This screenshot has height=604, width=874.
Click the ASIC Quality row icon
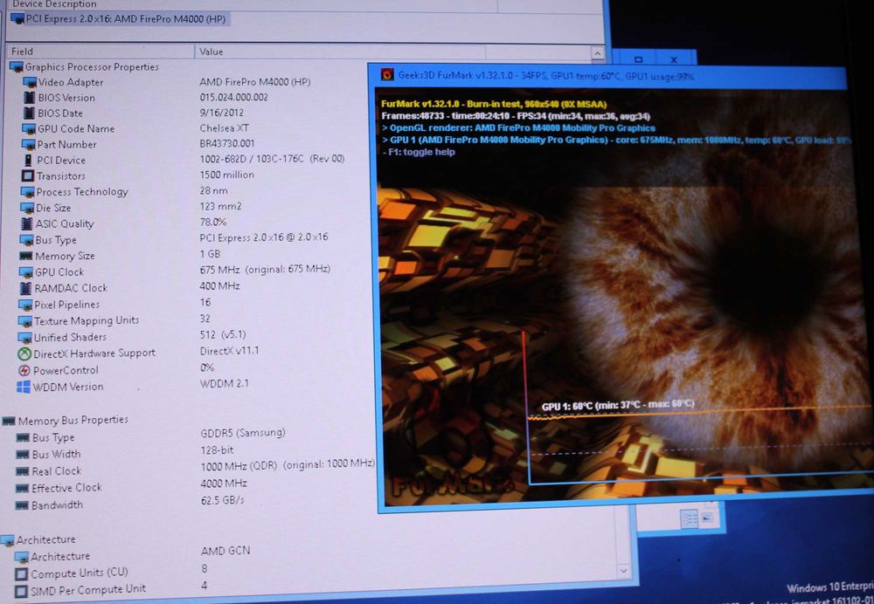(26, 223)
